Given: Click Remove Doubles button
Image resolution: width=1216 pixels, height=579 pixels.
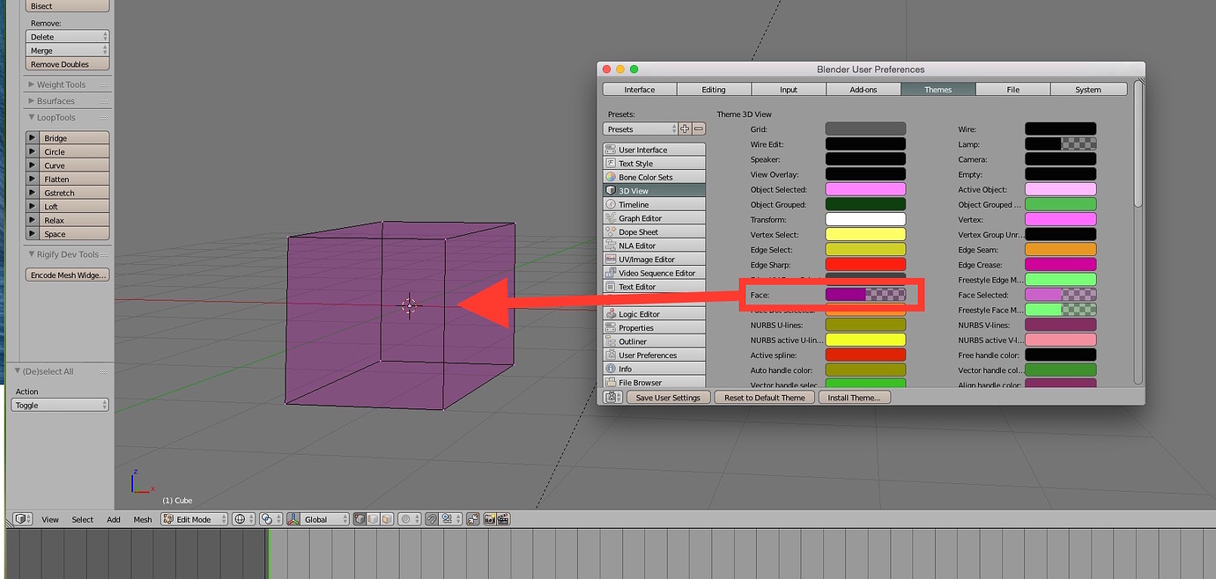Looking at the screenshot, I should tap(68, 64).
